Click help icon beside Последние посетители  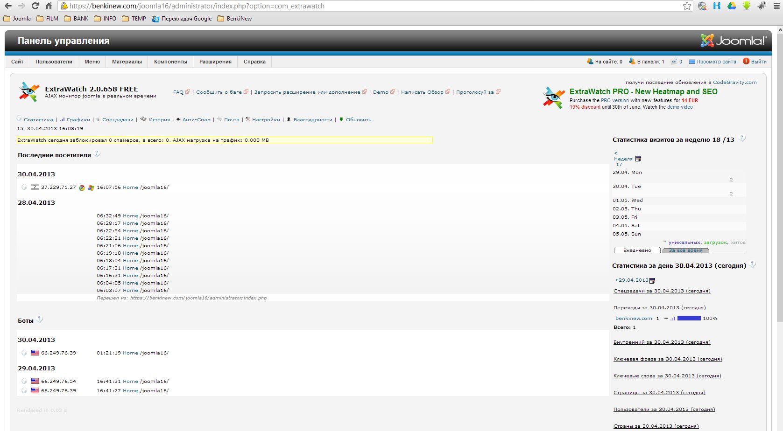coord(97,154)
